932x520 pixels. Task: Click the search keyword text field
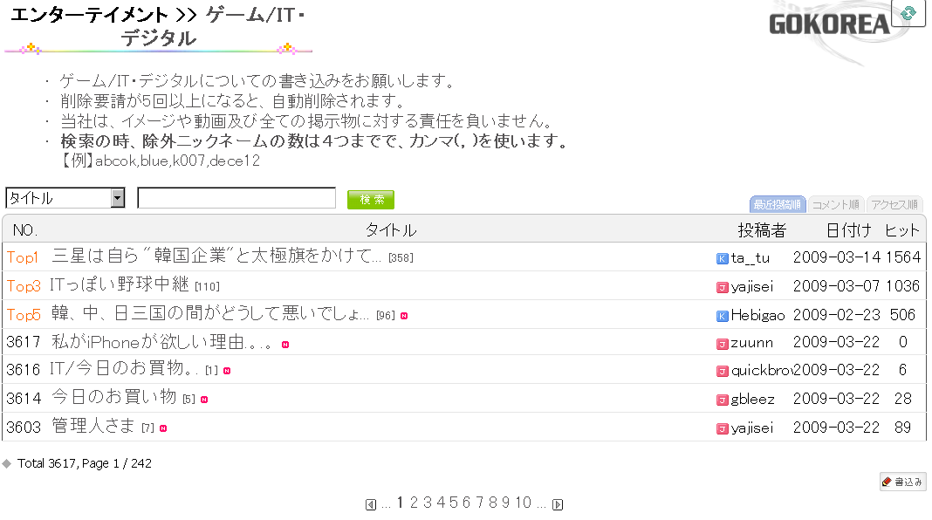(236, 198)
